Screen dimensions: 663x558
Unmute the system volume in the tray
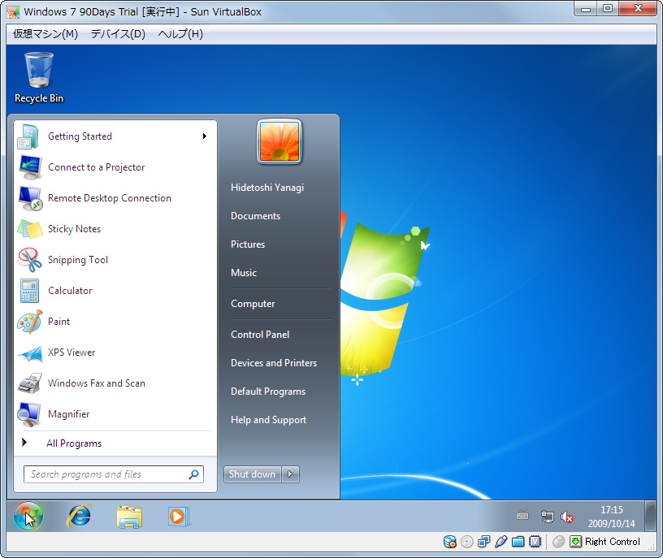pyautogui.click(x=567, y=516)
